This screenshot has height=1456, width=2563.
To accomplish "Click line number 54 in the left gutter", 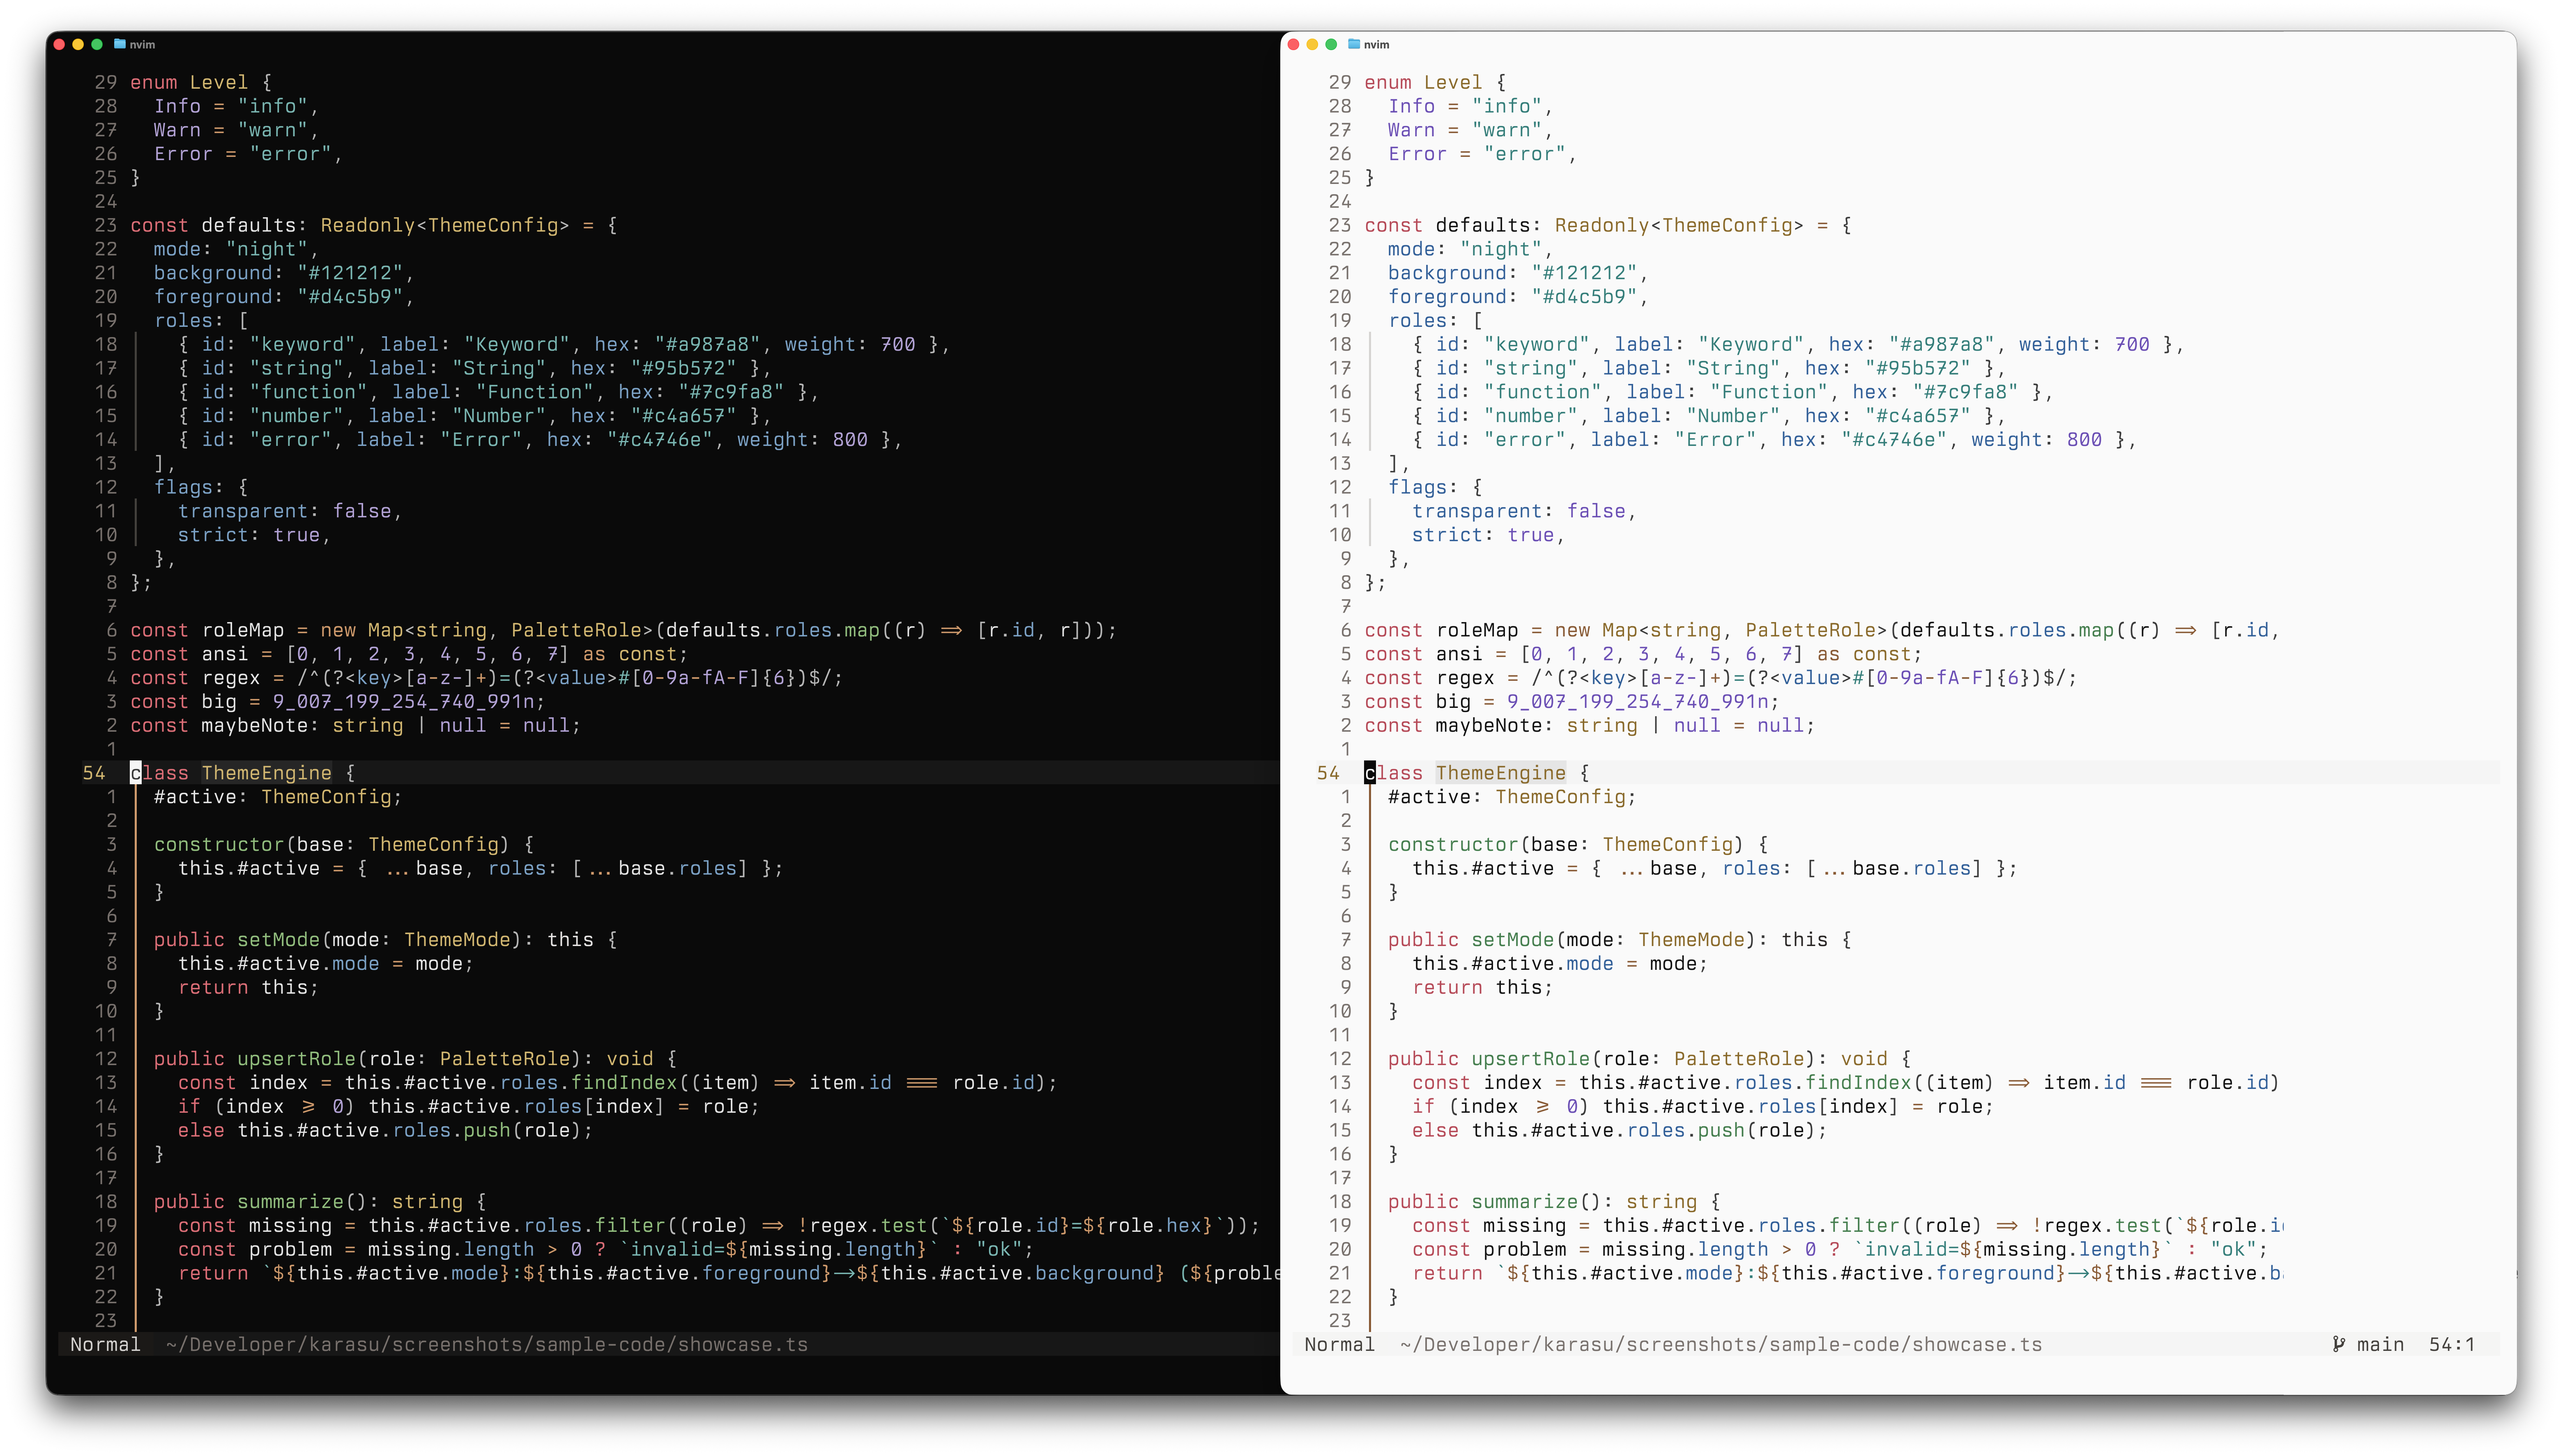I will coord(95,772).
